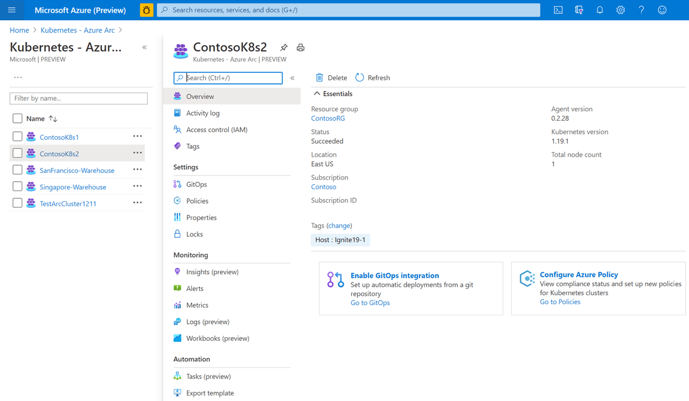Toggle the select-all Name checkbox
Screen dimensions: 689x401
point(17,119)
